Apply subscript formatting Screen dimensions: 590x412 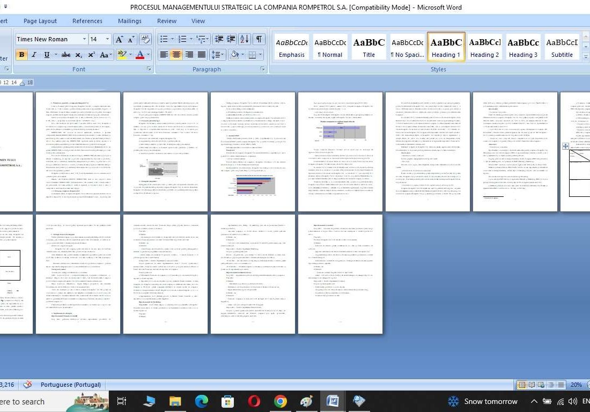[x=79, y=55]
